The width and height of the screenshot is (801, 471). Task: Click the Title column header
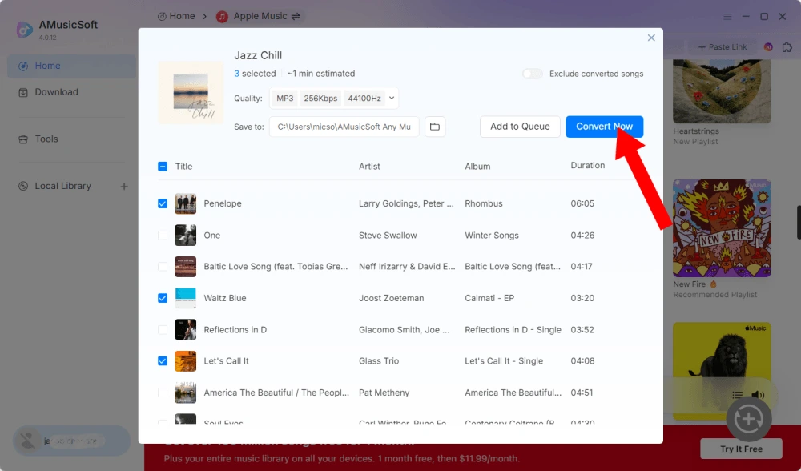coord(184,167)
